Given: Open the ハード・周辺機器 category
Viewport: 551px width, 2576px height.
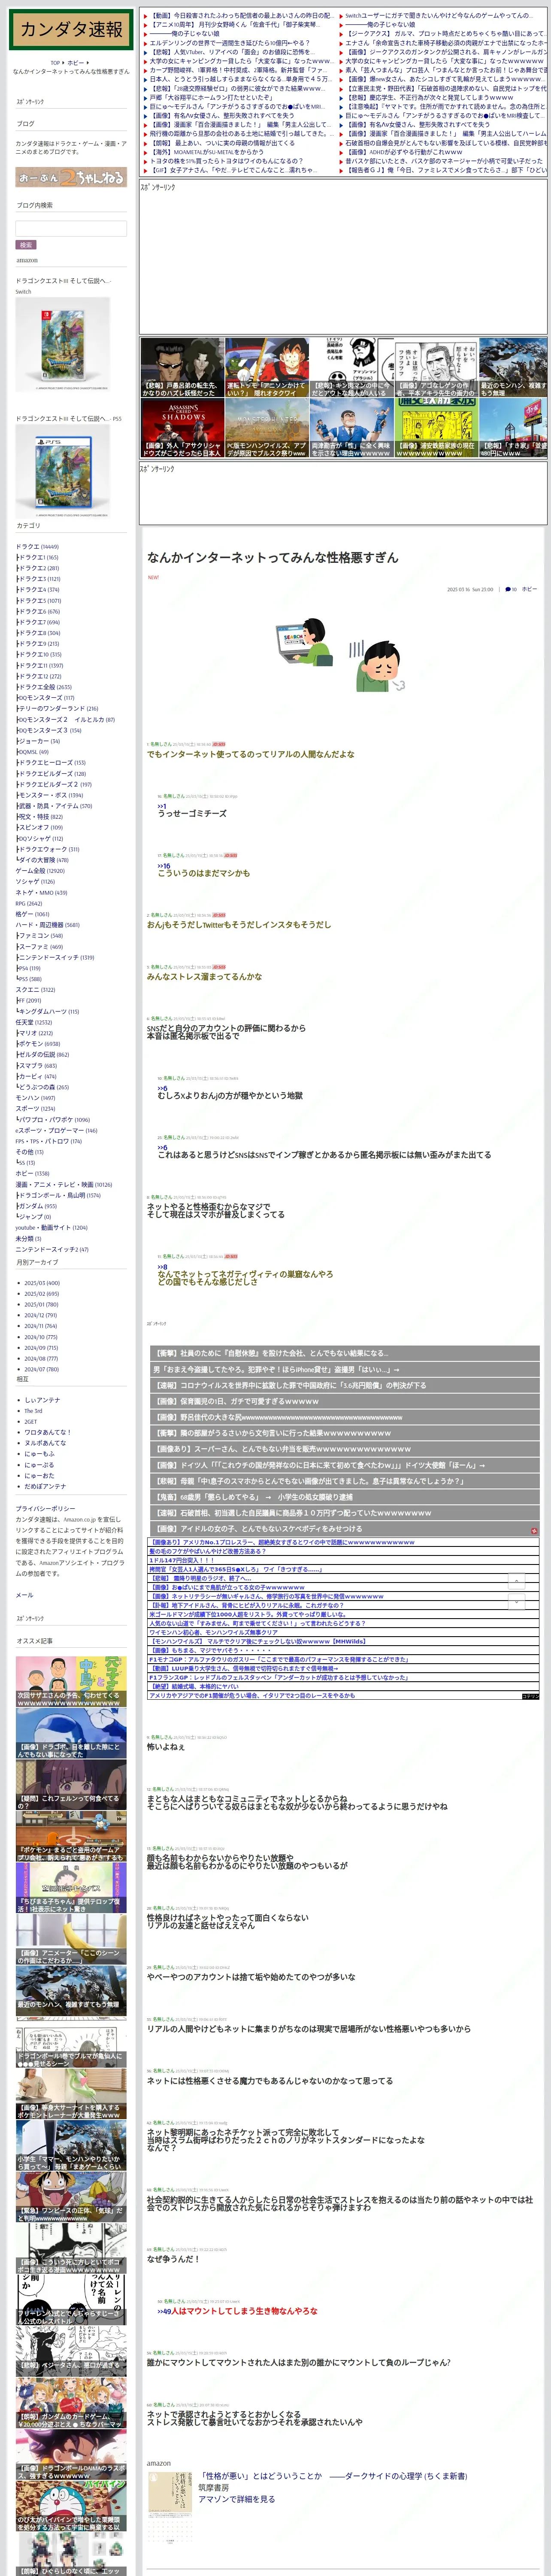Looking at the screenshot, I should (47, 925).
